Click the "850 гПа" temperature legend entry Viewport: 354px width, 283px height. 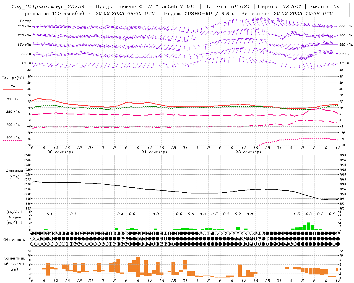click(x=13, y=112)
